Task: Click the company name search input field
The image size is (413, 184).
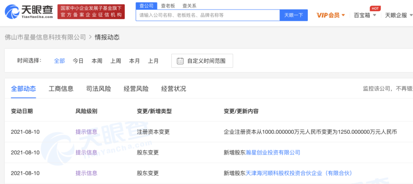Action: tap(208, 15)
